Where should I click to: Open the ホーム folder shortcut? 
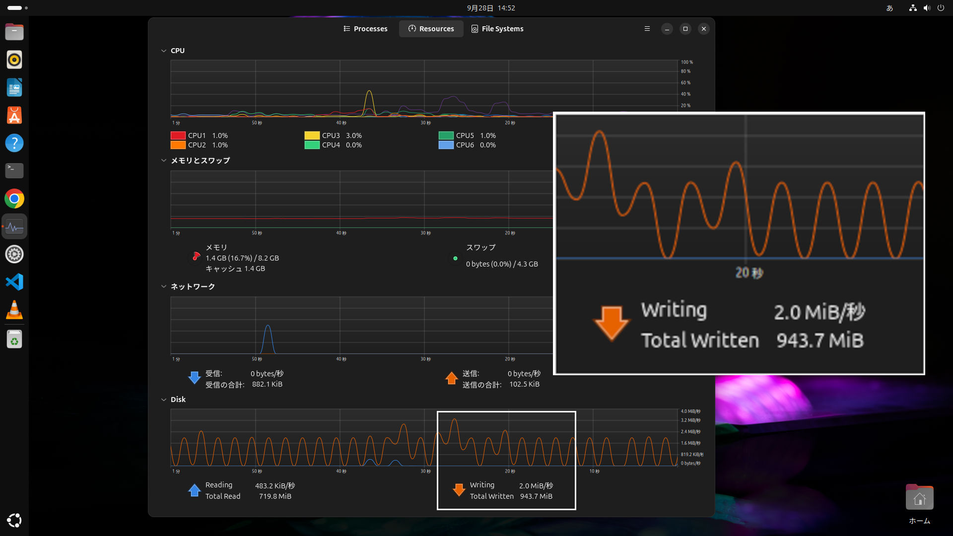919,497
